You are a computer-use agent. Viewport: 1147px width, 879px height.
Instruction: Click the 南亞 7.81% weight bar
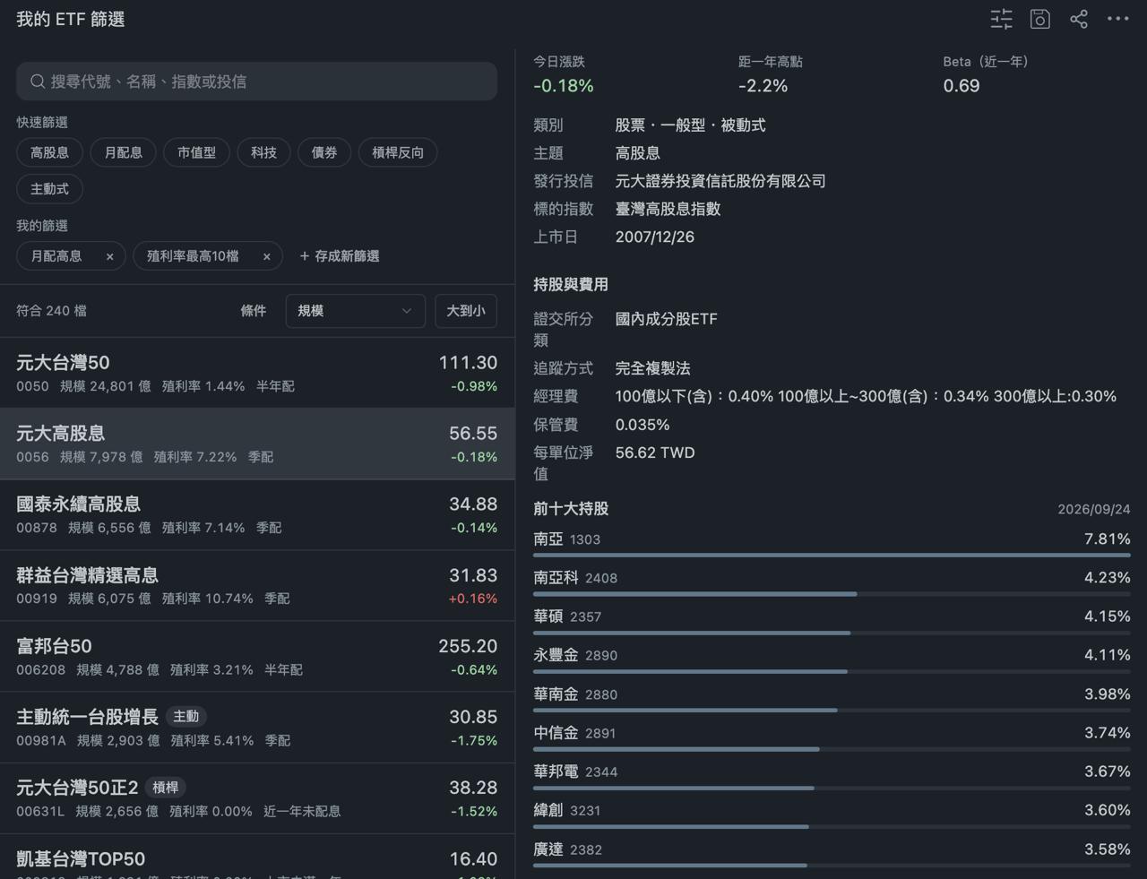pyautogui.click(x=832, y=556)
